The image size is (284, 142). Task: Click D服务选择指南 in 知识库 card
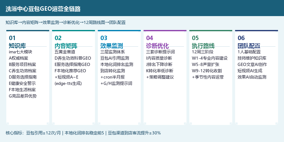23,77
